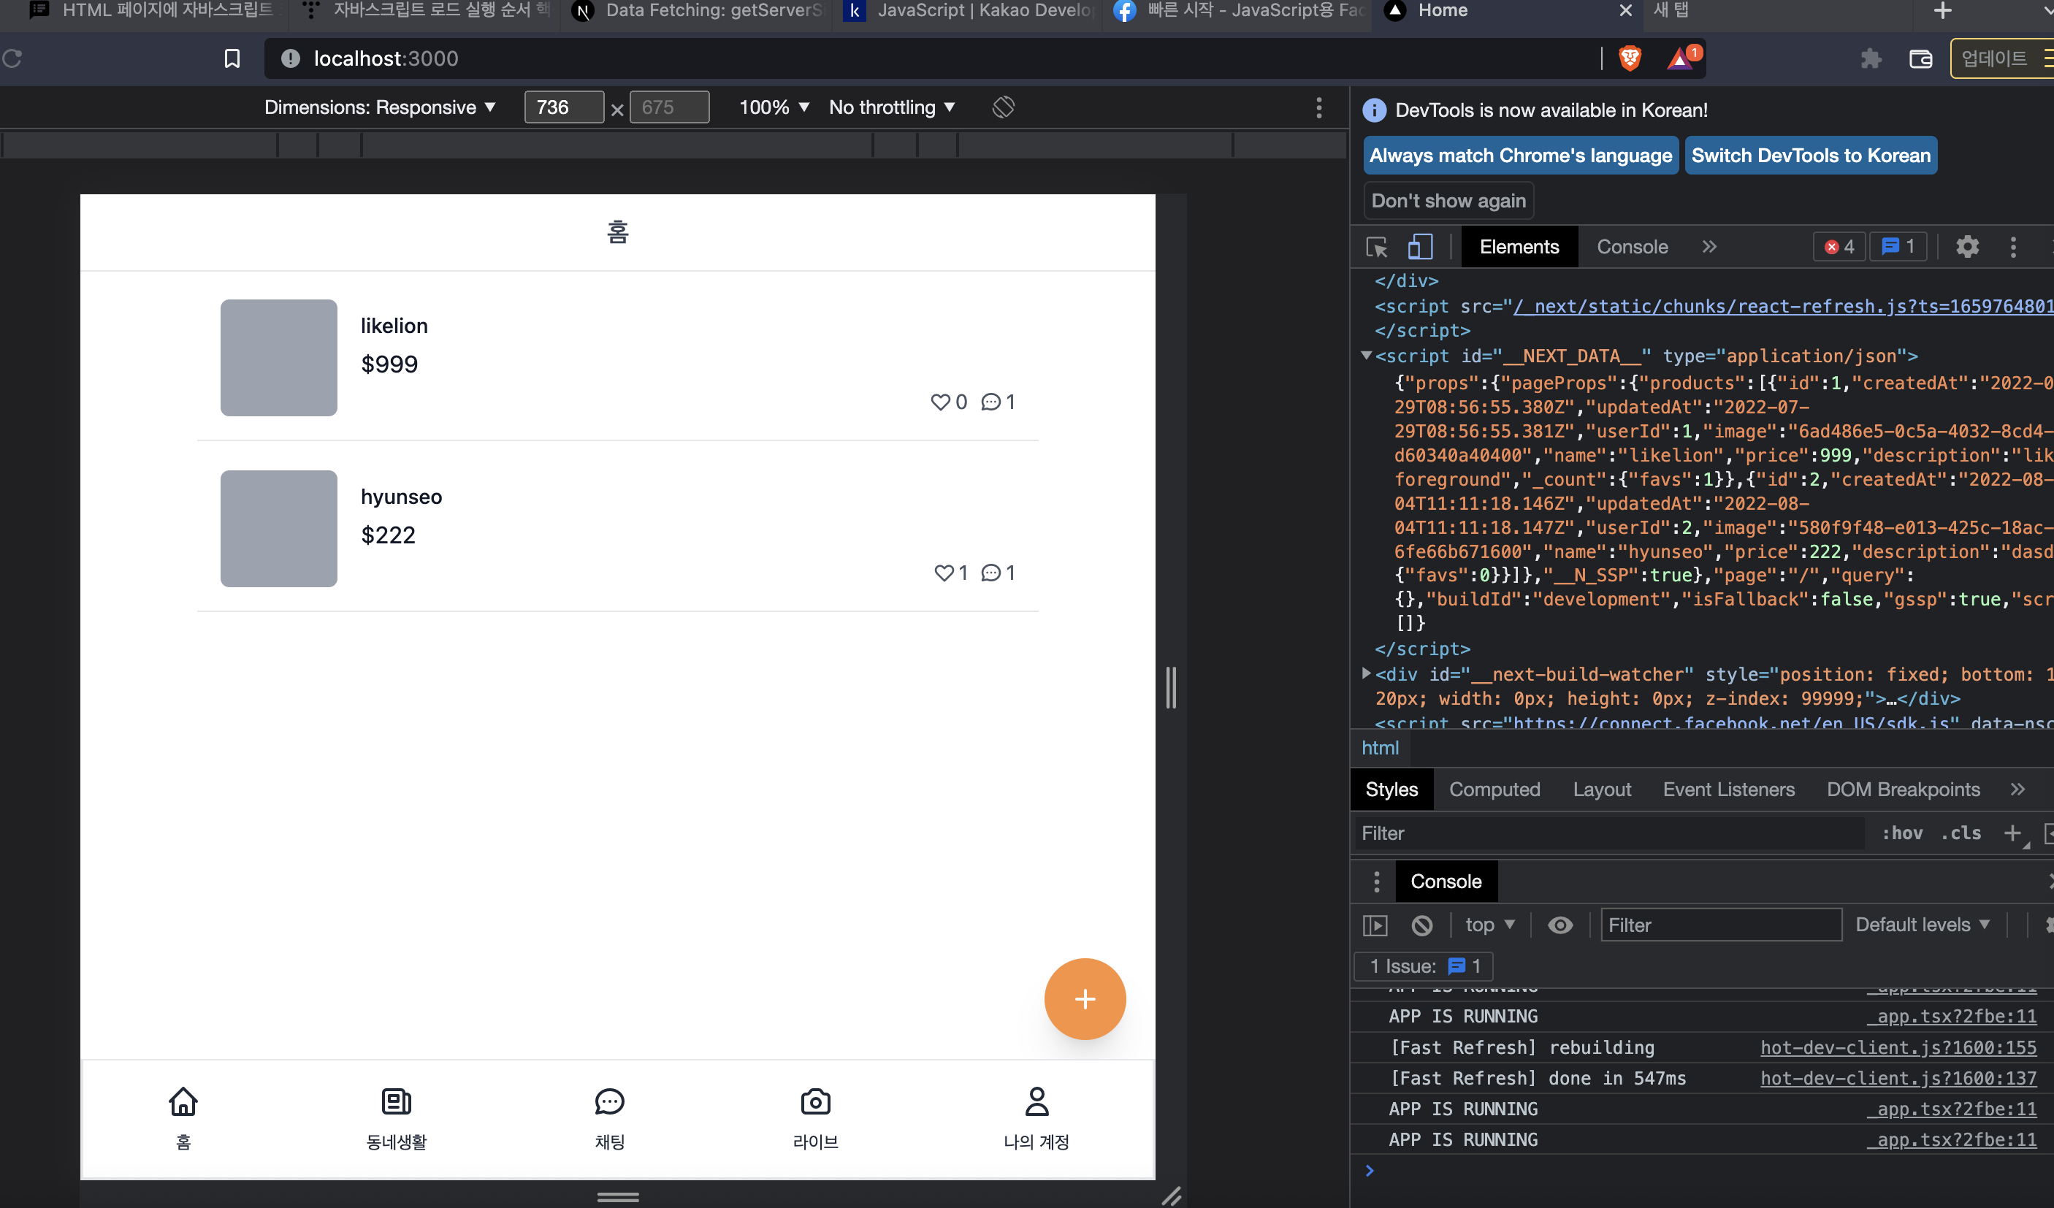2054x1208 pixels.
Task: Toggle live expression eye icon
Action: (1560, 925)
